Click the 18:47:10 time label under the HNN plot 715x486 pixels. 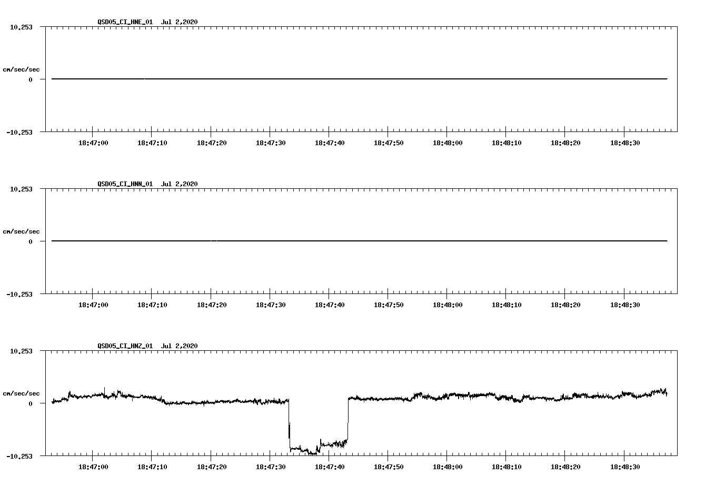152,305
